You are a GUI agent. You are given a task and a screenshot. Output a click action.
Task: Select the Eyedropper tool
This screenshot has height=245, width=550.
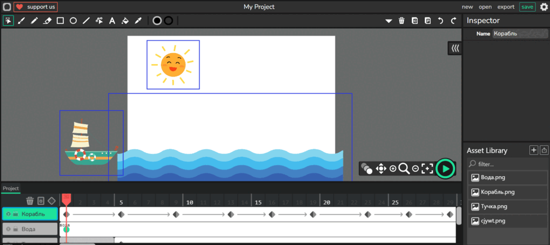[138, 21]
